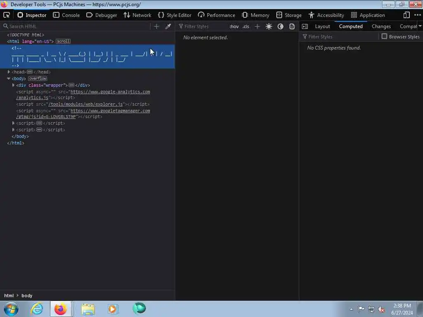
Task: Open the Changes side tab
Action: [x=381, y=26]
